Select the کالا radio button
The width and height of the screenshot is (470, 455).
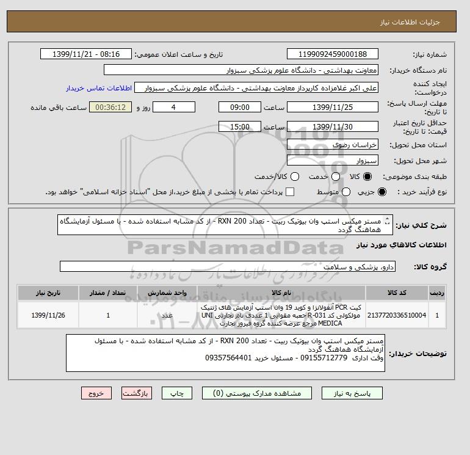367,177
